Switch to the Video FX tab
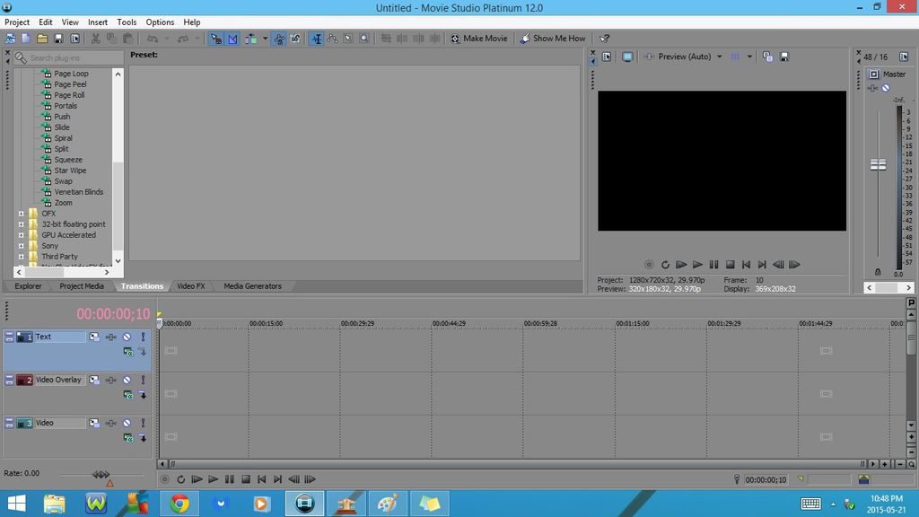919x517 pixels. [x=190, y=285]
